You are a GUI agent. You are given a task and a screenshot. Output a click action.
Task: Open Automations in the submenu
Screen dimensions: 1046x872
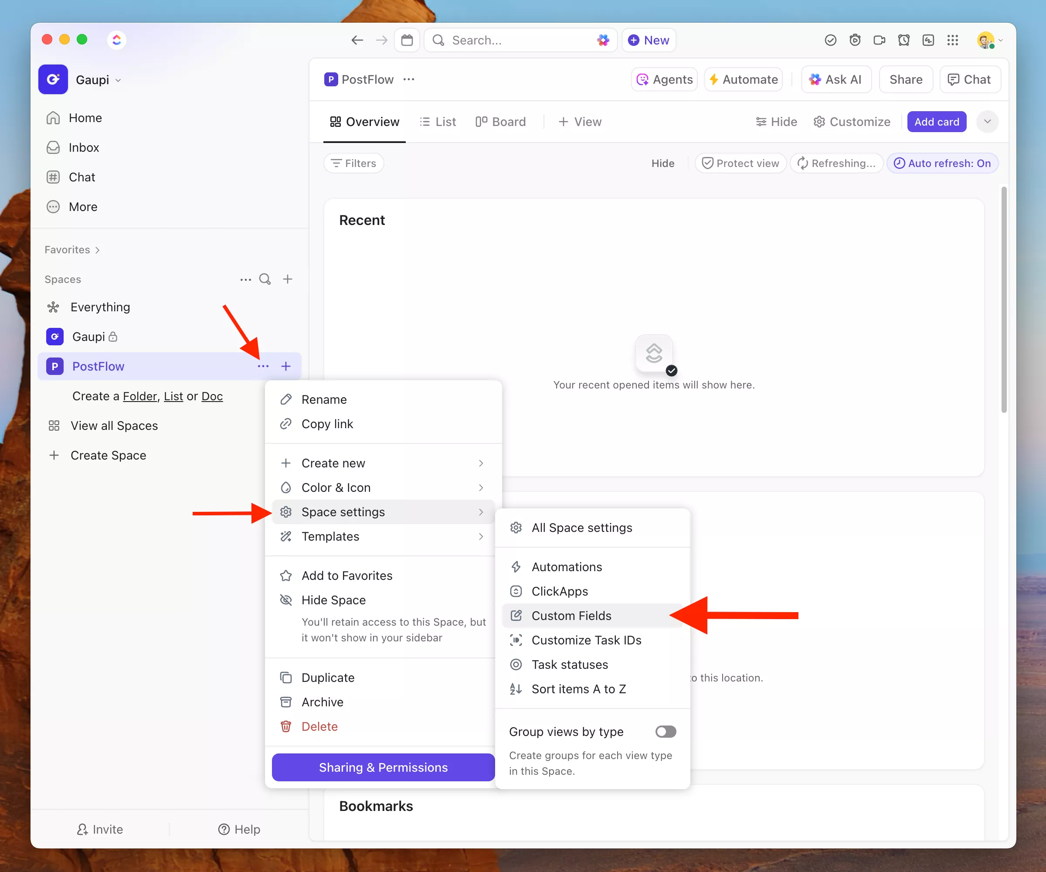pos(593,567)
